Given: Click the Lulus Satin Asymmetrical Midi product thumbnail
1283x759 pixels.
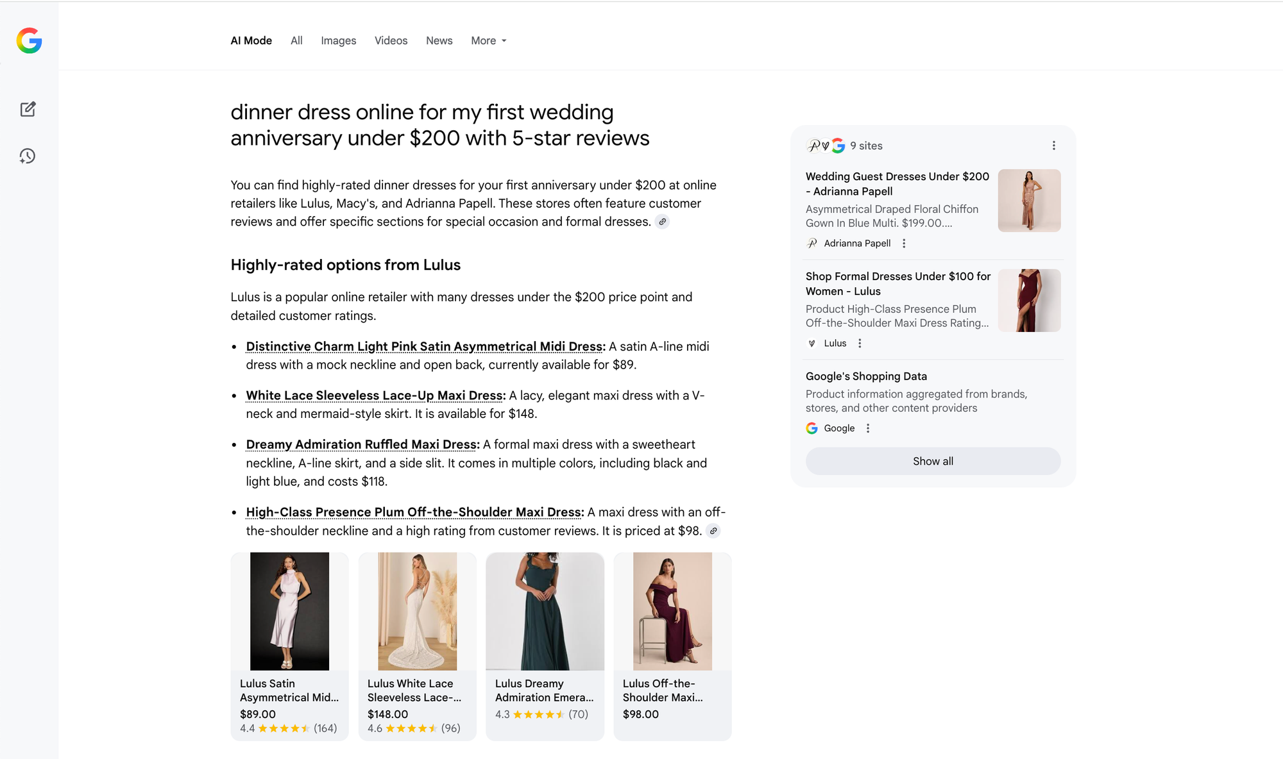Looking at the screenshot, I should pyautogui.click(x=289, y=611).
